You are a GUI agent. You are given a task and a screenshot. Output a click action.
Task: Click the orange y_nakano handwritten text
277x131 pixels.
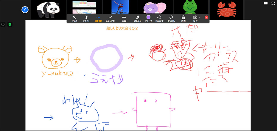tap(57, 74)
